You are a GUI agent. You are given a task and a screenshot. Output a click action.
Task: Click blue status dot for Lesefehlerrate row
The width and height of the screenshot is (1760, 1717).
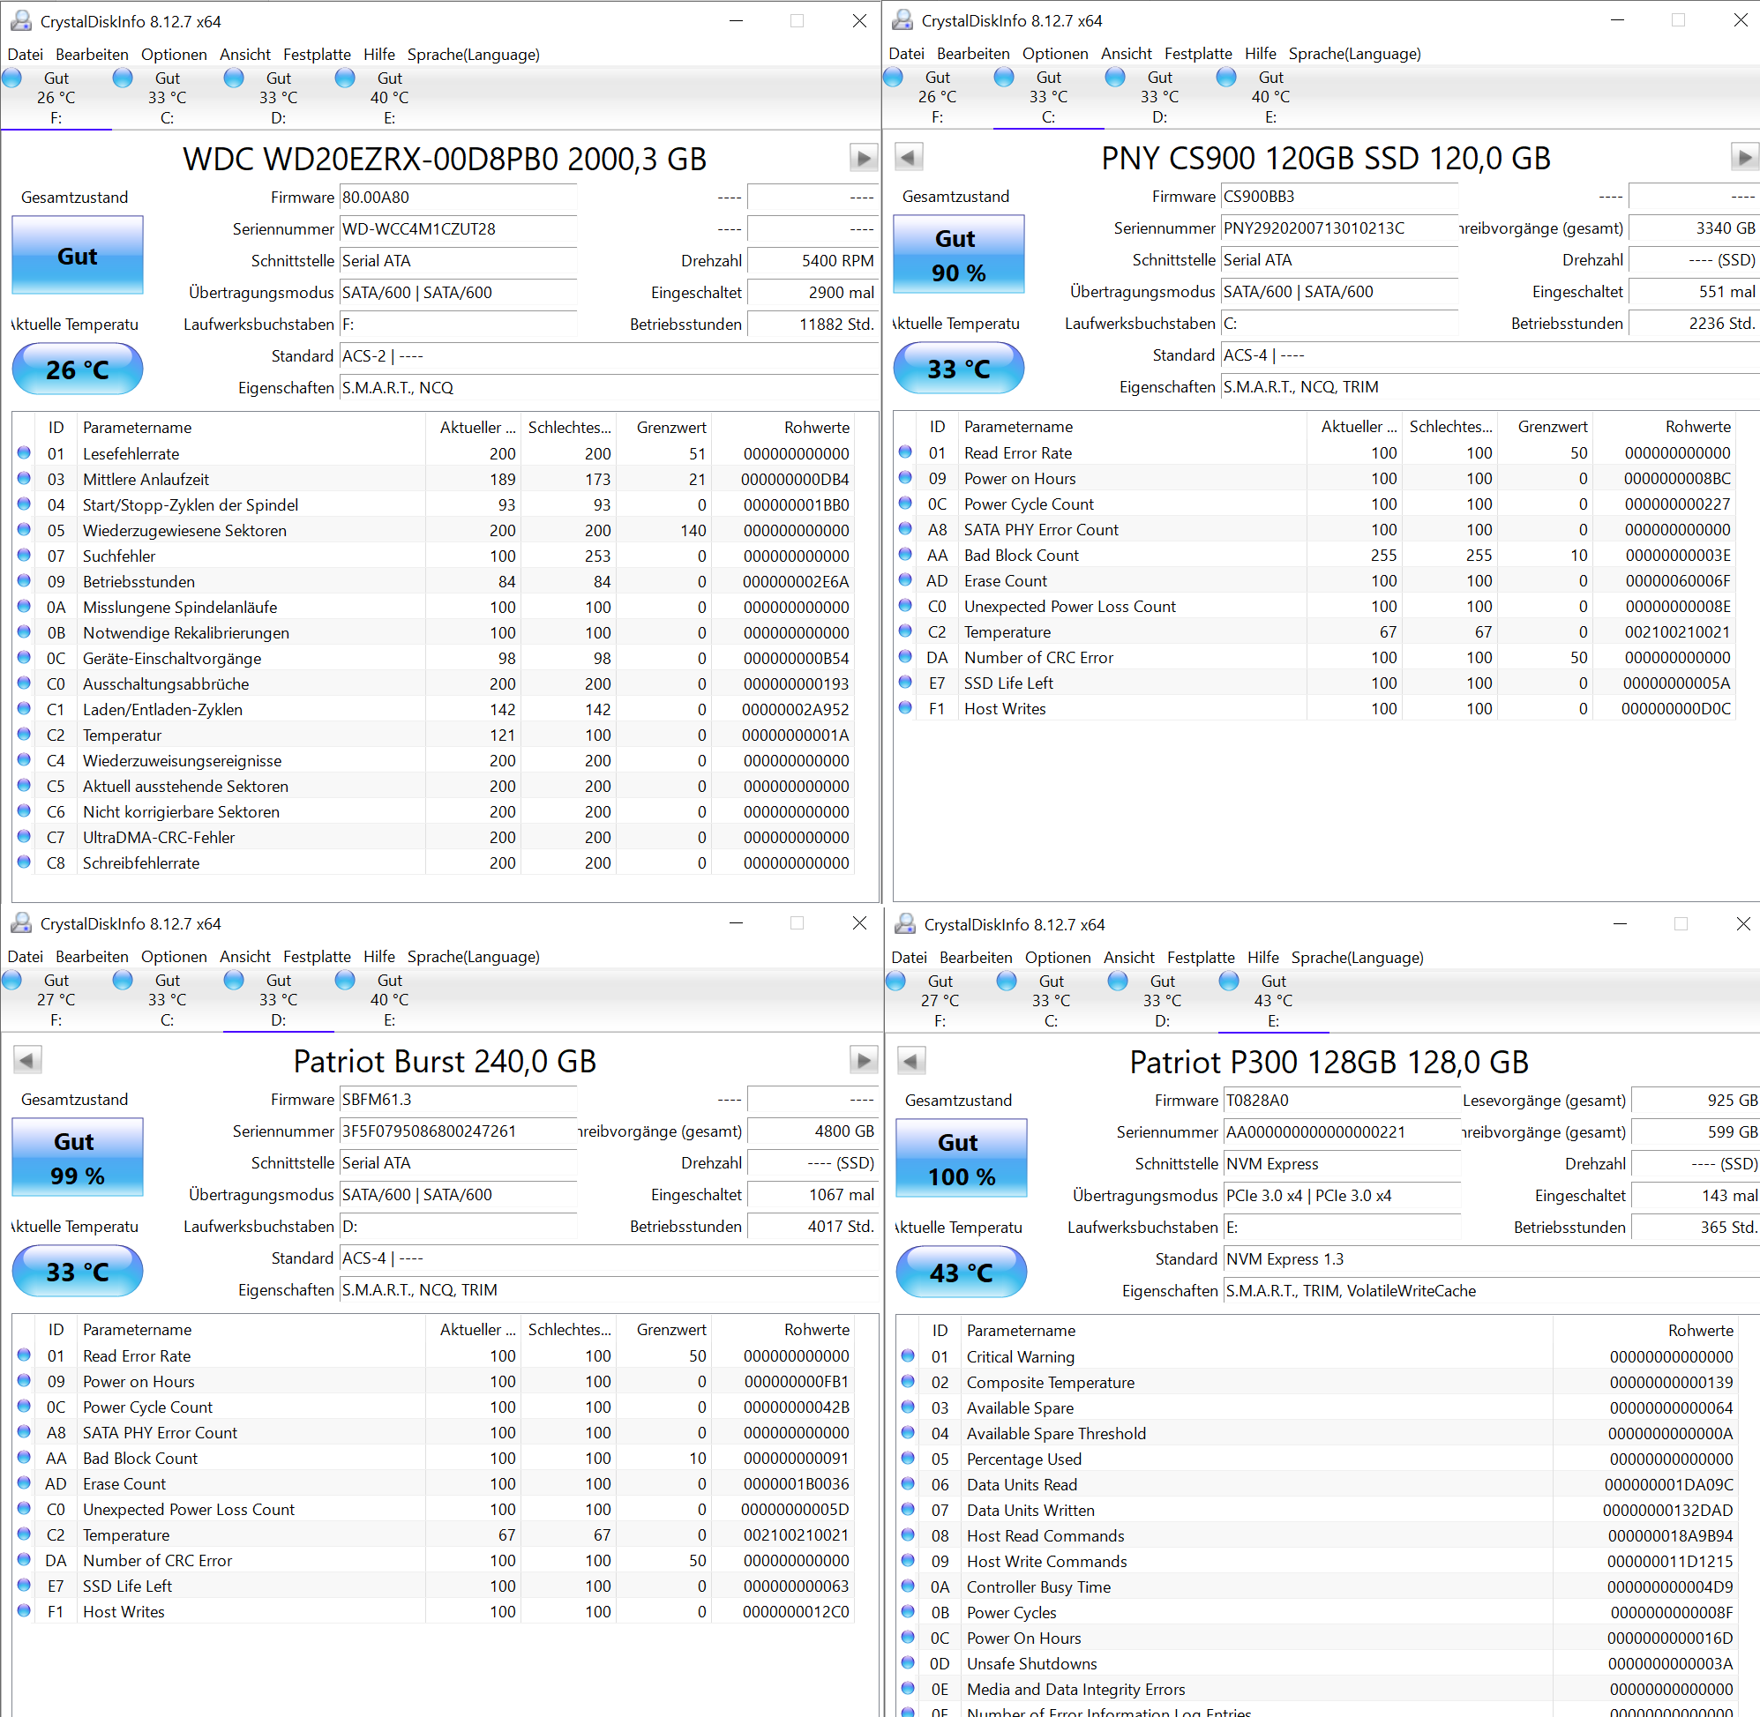point(25,453)
